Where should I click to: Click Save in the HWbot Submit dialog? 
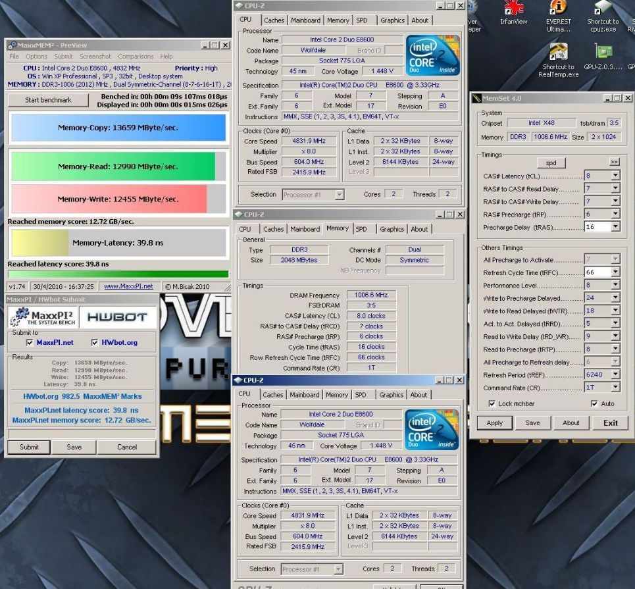(x=74, y=447)
